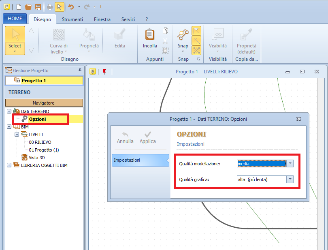Expand the LIBRERIA OGGETTI BIM node
328x250 pixels.
(x=9, y=165)
